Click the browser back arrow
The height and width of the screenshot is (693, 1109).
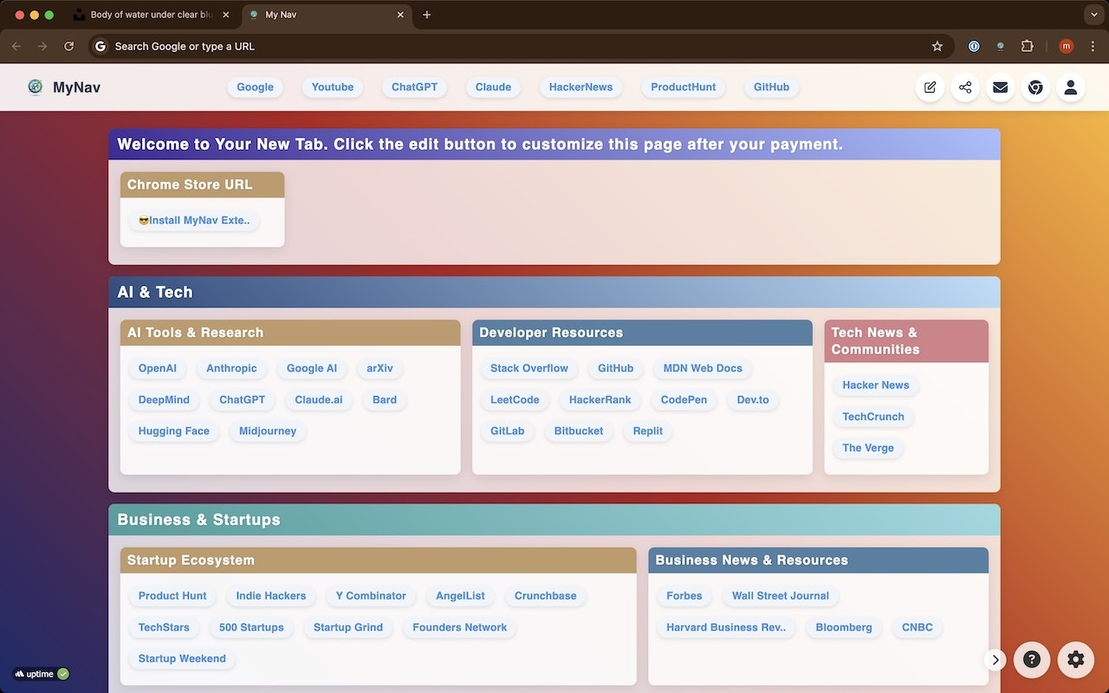pyautogui.click(x=16, y=46)
